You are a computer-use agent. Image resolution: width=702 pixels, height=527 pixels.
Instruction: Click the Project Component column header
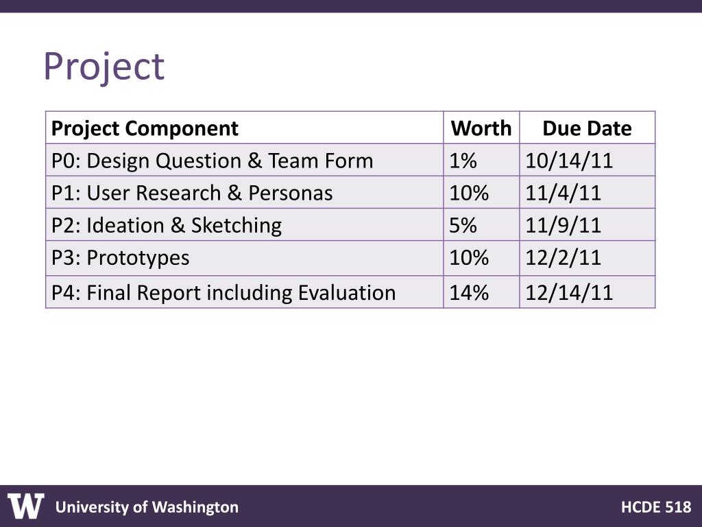coord(245,128)
